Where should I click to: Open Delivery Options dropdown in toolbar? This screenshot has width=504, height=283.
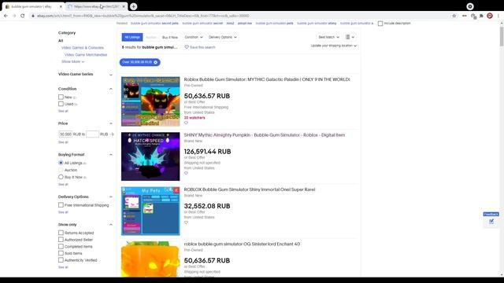(x=222, y=37)
